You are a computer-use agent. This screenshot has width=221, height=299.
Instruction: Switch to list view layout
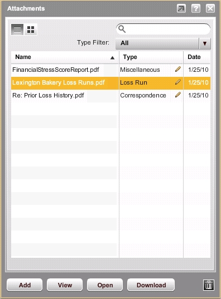pos(17,30)
